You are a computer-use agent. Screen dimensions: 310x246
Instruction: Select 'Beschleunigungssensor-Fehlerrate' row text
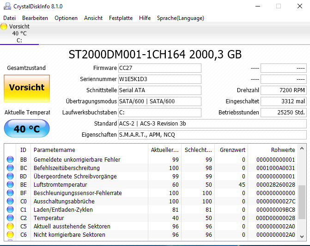[x=78, y=193]
